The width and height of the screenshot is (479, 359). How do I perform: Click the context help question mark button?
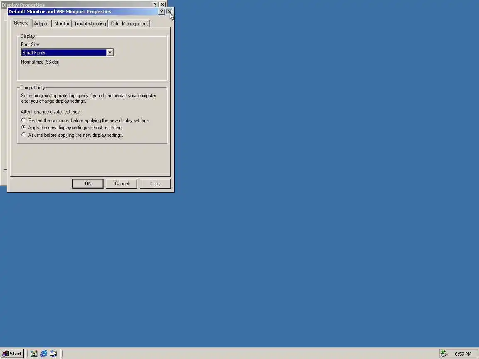coord(162,12)
